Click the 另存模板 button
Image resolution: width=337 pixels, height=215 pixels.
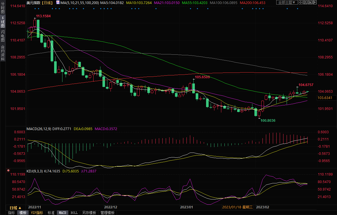coord(89,213)
